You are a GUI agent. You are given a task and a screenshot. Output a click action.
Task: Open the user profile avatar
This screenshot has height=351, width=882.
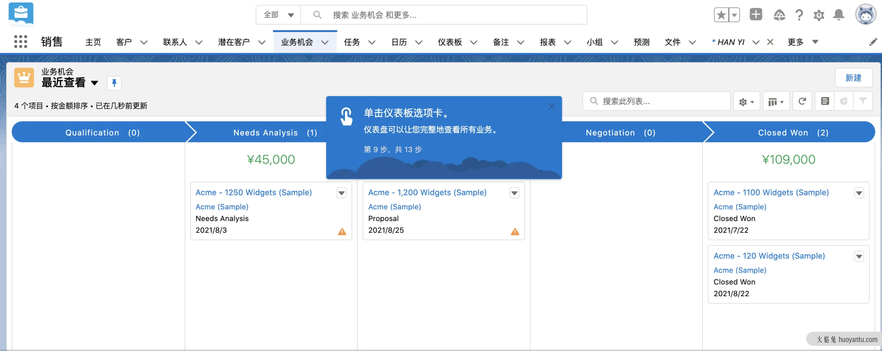(x=865, y=14)
